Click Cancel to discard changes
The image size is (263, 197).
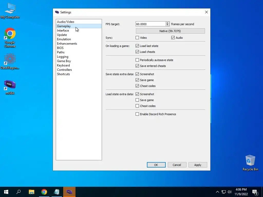(x=177, y=165)
